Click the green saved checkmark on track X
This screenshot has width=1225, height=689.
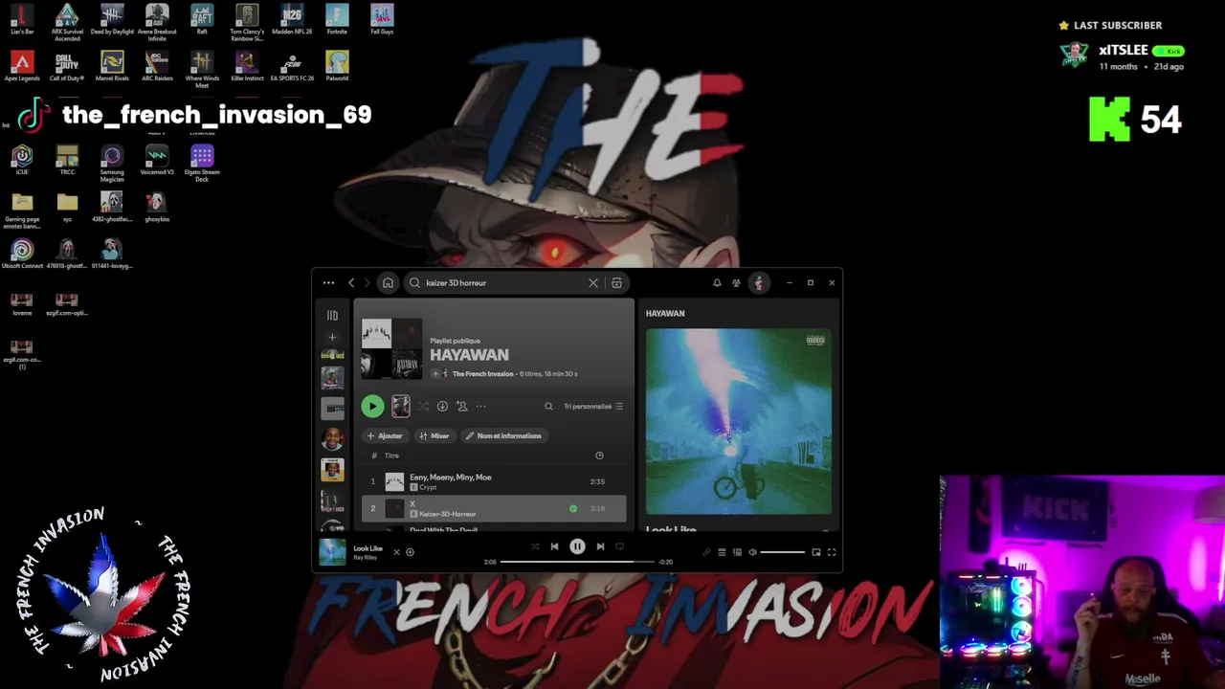(573, 508)
